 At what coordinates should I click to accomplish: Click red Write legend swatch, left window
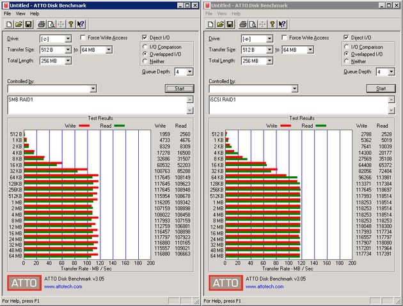[84, 126]
